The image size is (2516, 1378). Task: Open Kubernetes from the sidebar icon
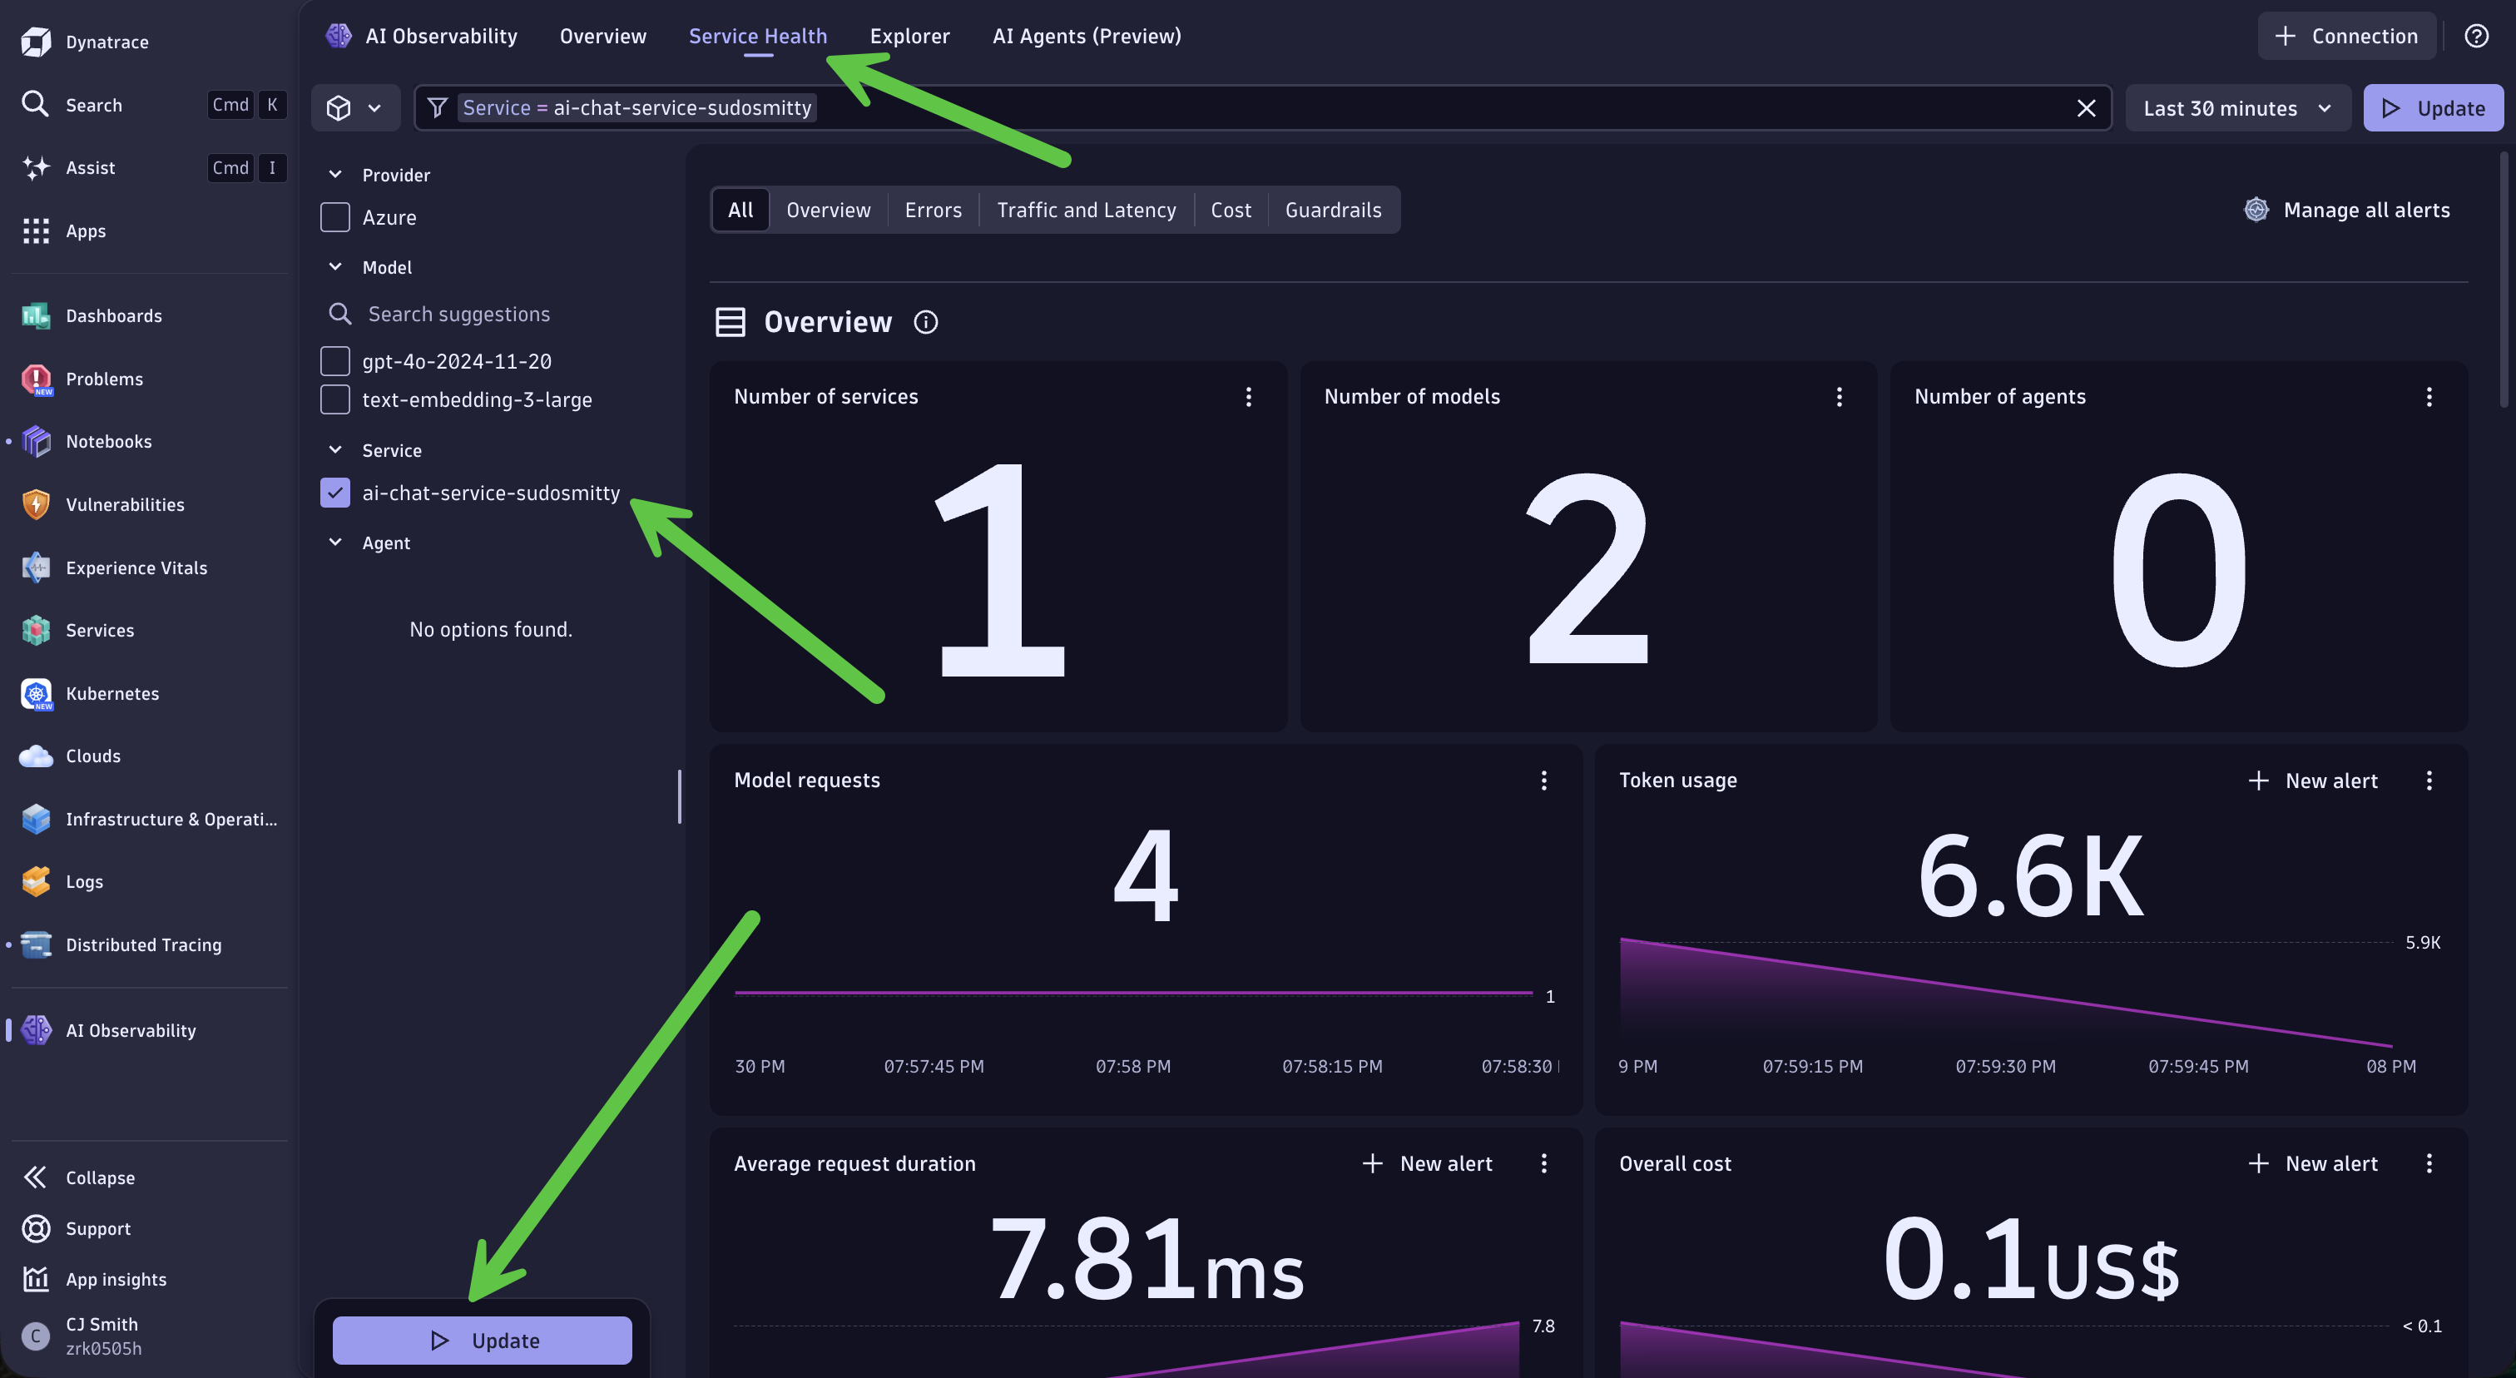(x=36, y=693)
